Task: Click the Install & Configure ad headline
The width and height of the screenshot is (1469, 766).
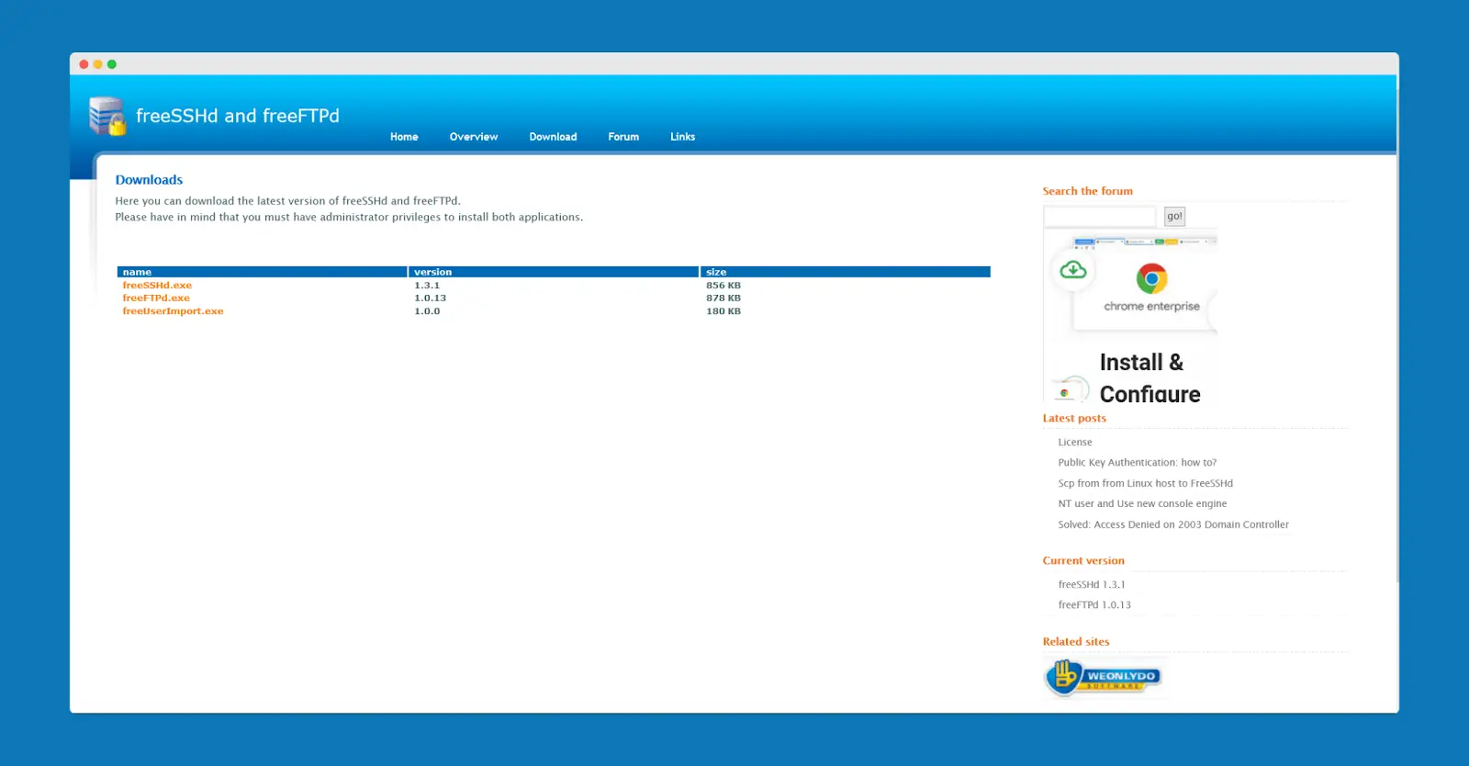Action: click(x=1149, y=377)
